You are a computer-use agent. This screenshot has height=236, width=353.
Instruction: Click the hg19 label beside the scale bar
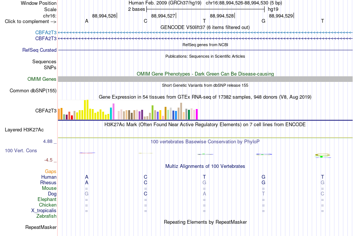(x=273, y=9)
